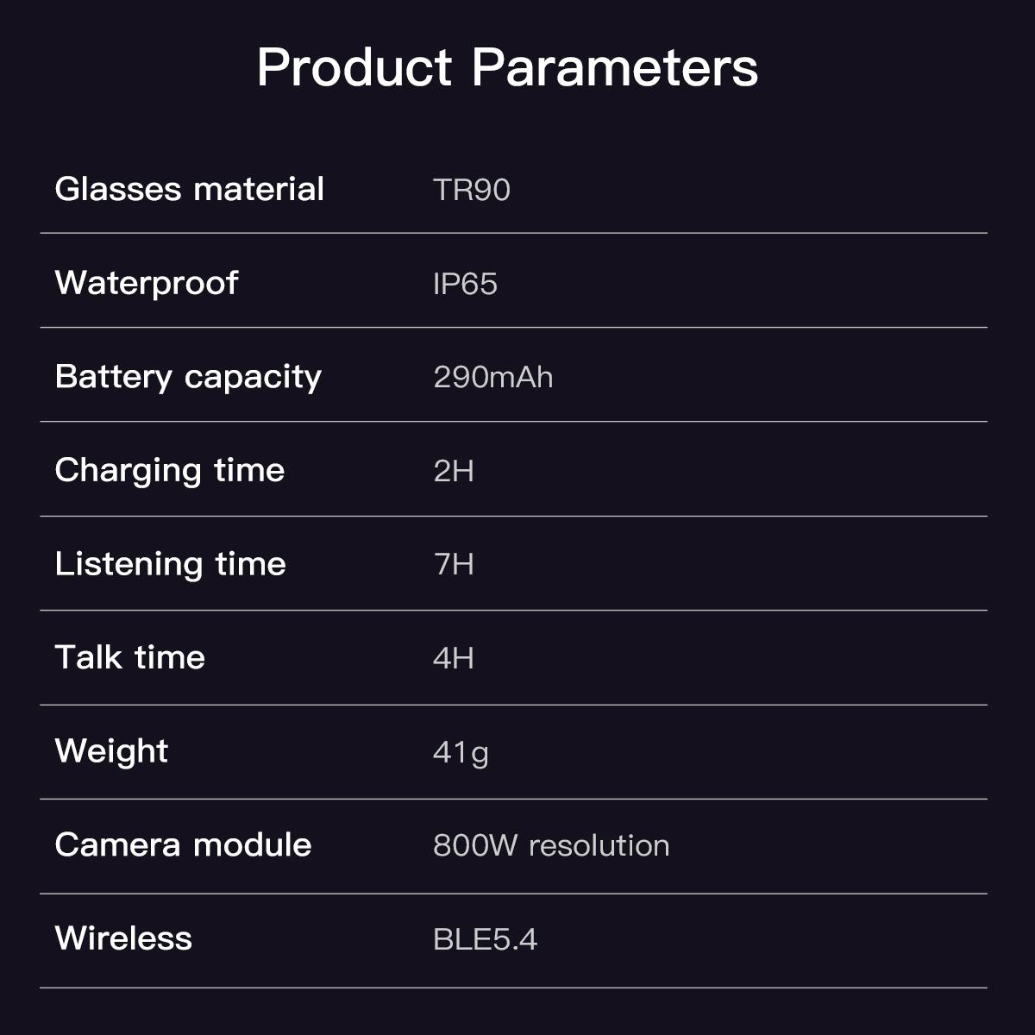Click the Camera module label

coord(183,845)
